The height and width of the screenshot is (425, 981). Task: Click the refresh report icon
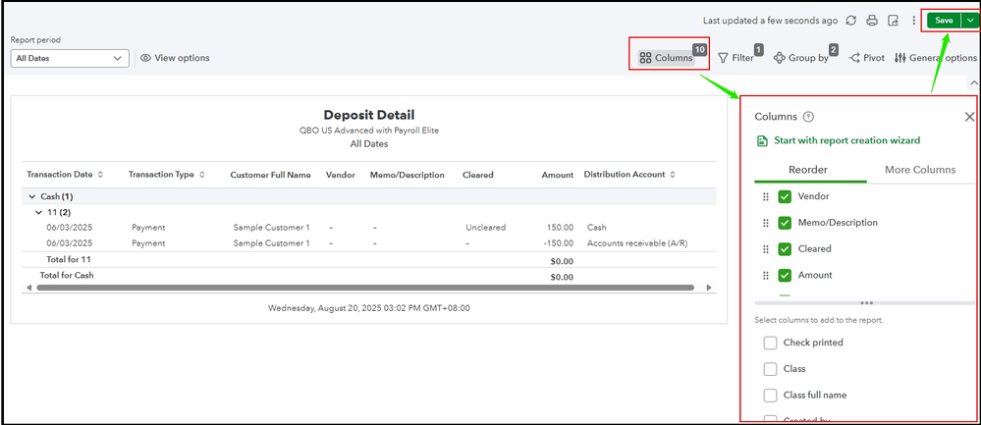coord(850,21)
